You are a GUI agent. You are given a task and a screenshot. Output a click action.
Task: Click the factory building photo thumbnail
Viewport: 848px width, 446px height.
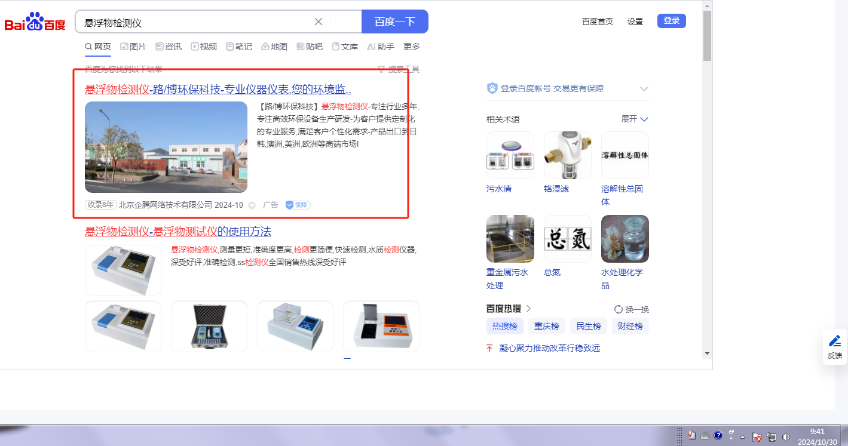166,147
